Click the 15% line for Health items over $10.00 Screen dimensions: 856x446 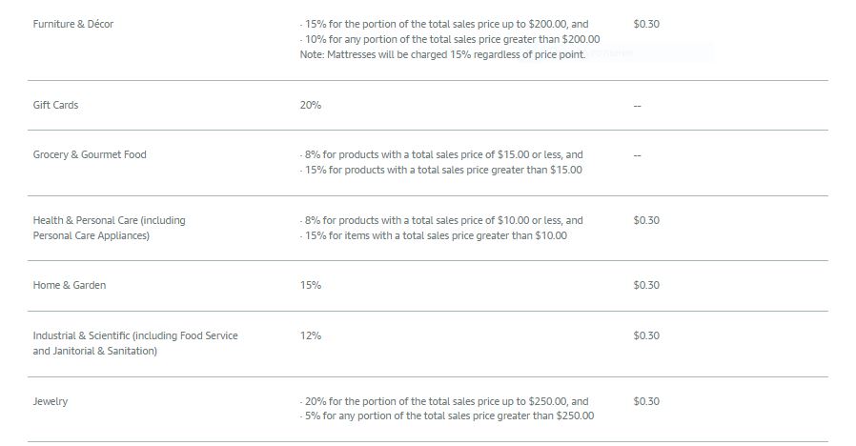click(x=434, y=235)
